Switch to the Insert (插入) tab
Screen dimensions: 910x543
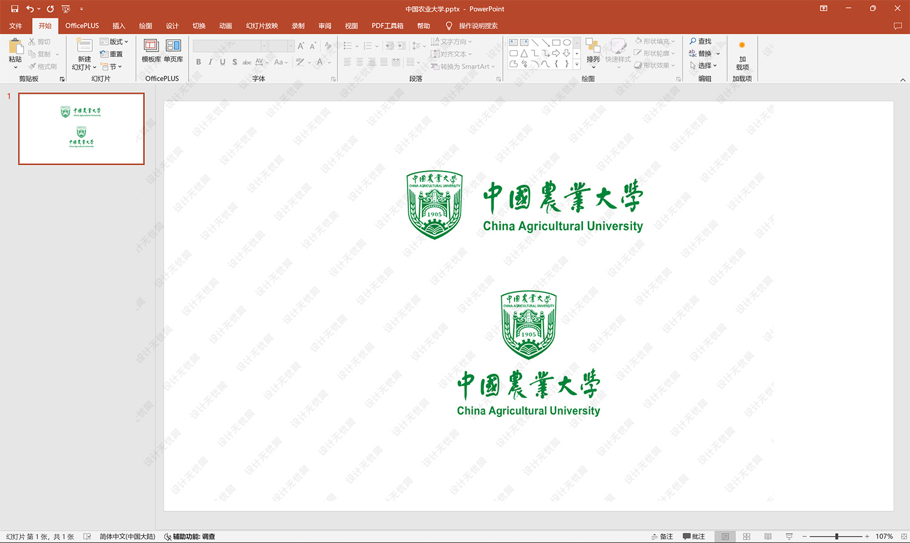coord(119,25)
